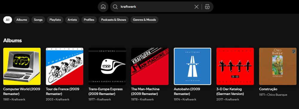Show only Artists results
299x109 pixels.
click(x=72, y=20)
